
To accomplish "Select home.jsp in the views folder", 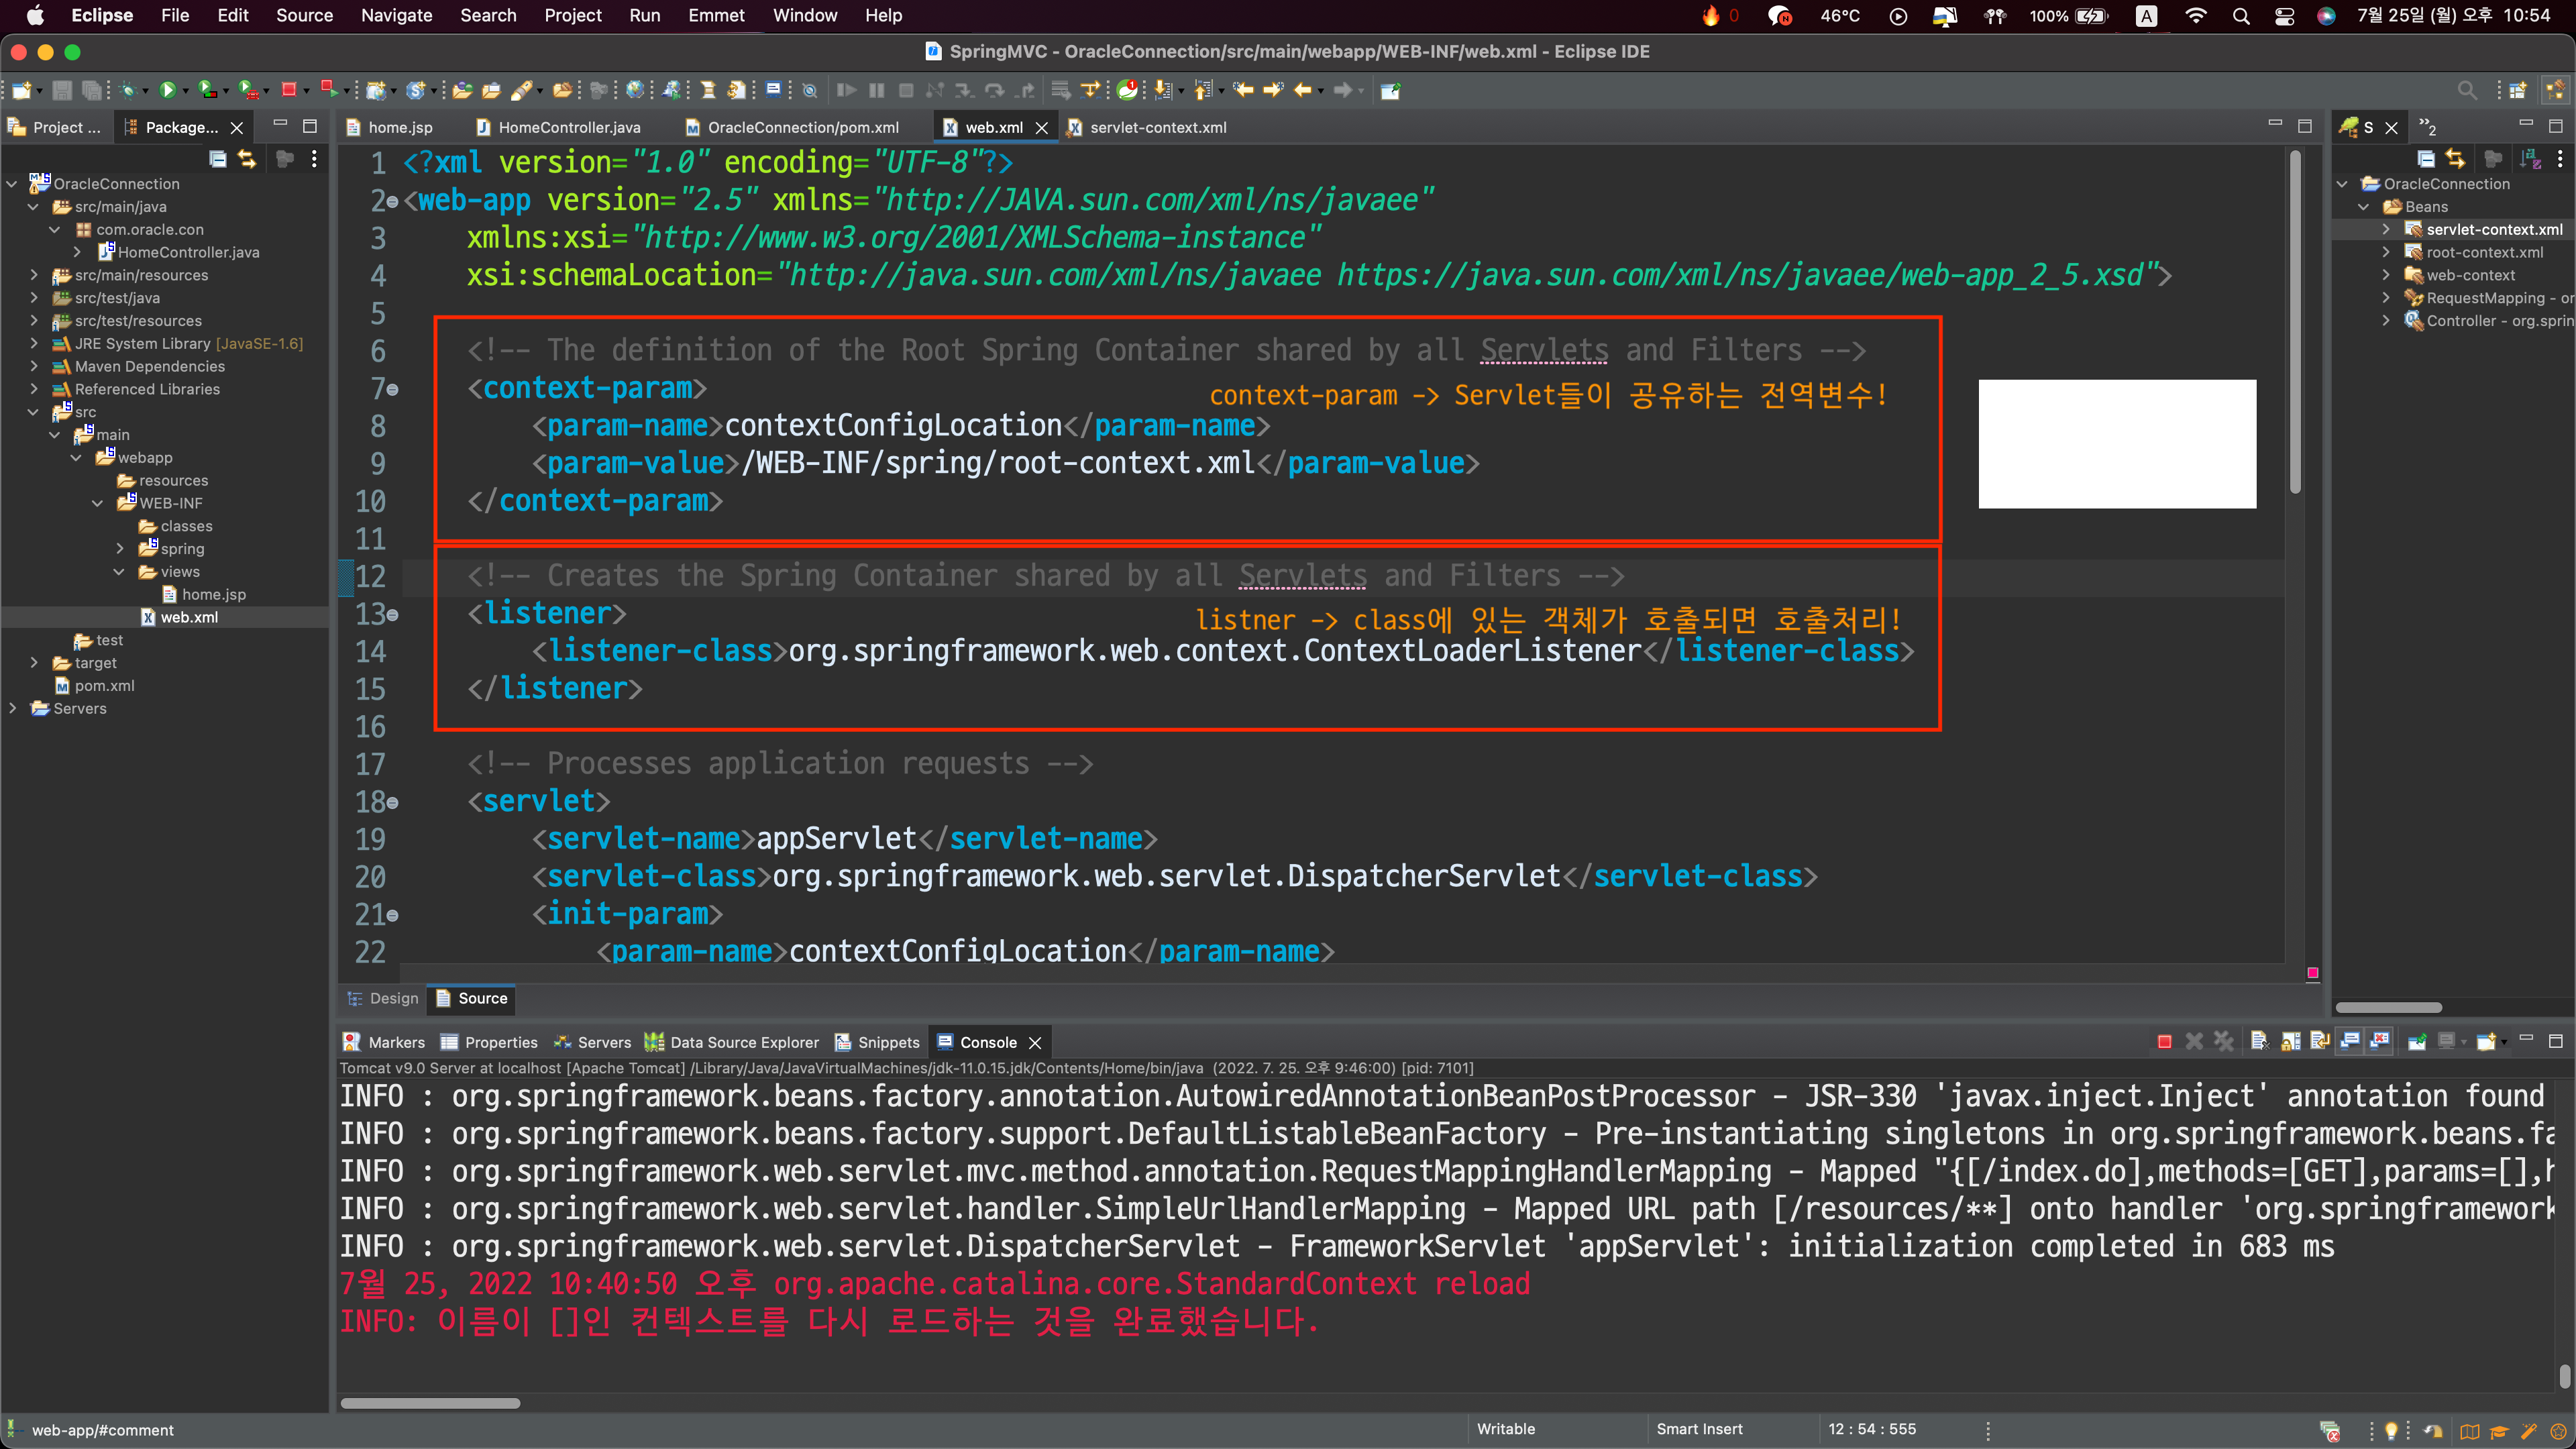I will (x=213, y=594).
